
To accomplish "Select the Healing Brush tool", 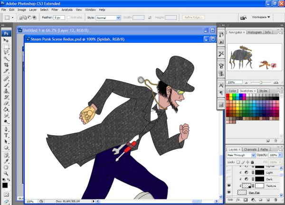I will coord(6,79).
